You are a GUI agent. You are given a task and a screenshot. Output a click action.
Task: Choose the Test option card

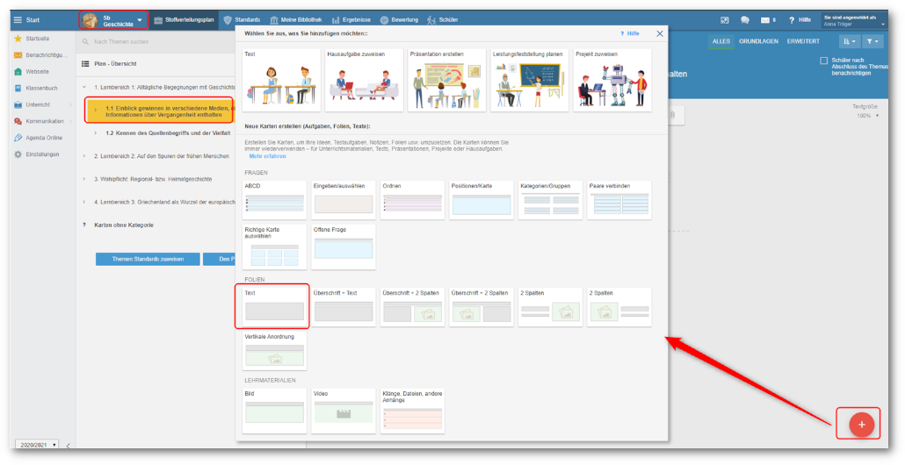282,80
